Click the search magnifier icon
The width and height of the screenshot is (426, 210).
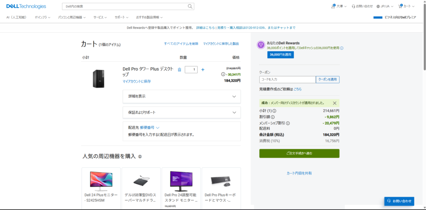tap(190, 6)
